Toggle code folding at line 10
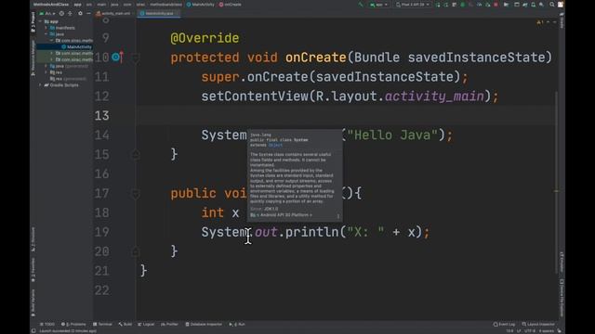The width and height of the screenshot is (595, 334). pos(136,58)
